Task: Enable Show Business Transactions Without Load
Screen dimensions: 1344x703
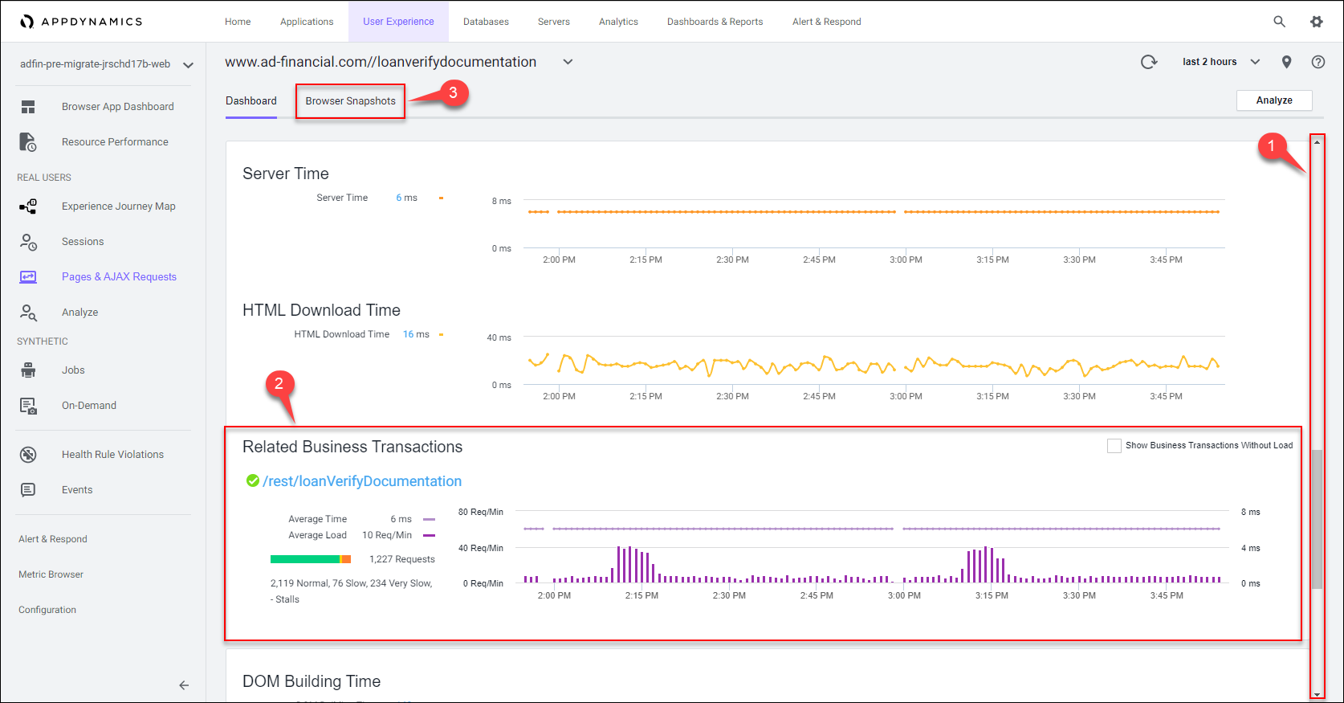Action: click(1114, 446)
